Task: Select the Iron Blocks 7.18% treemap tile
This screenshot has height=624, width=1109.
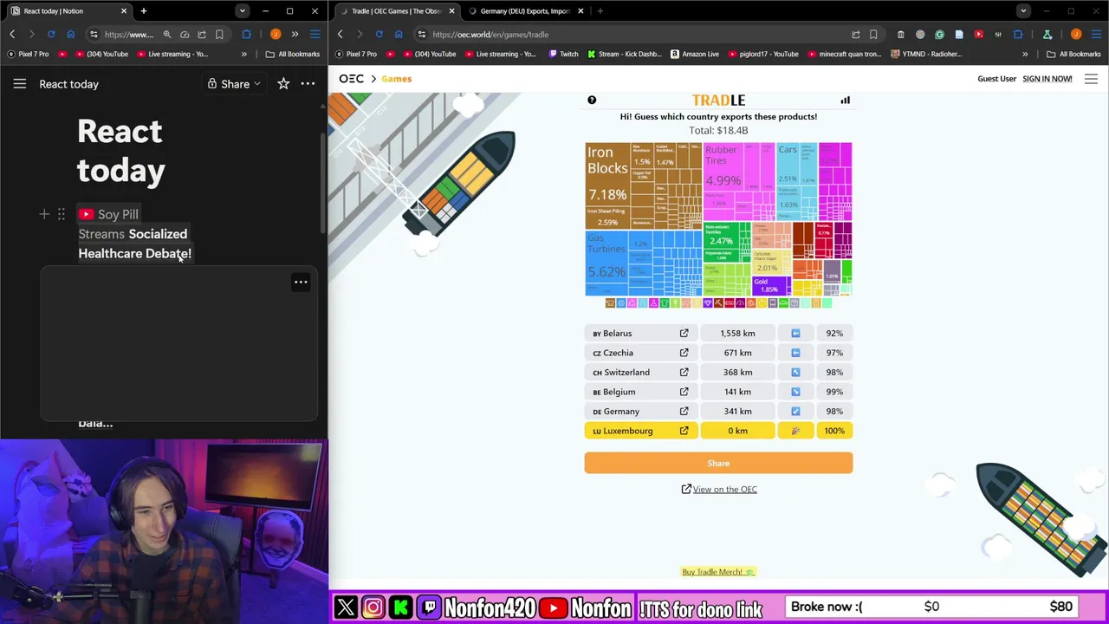Action: (x=607, y=173)
